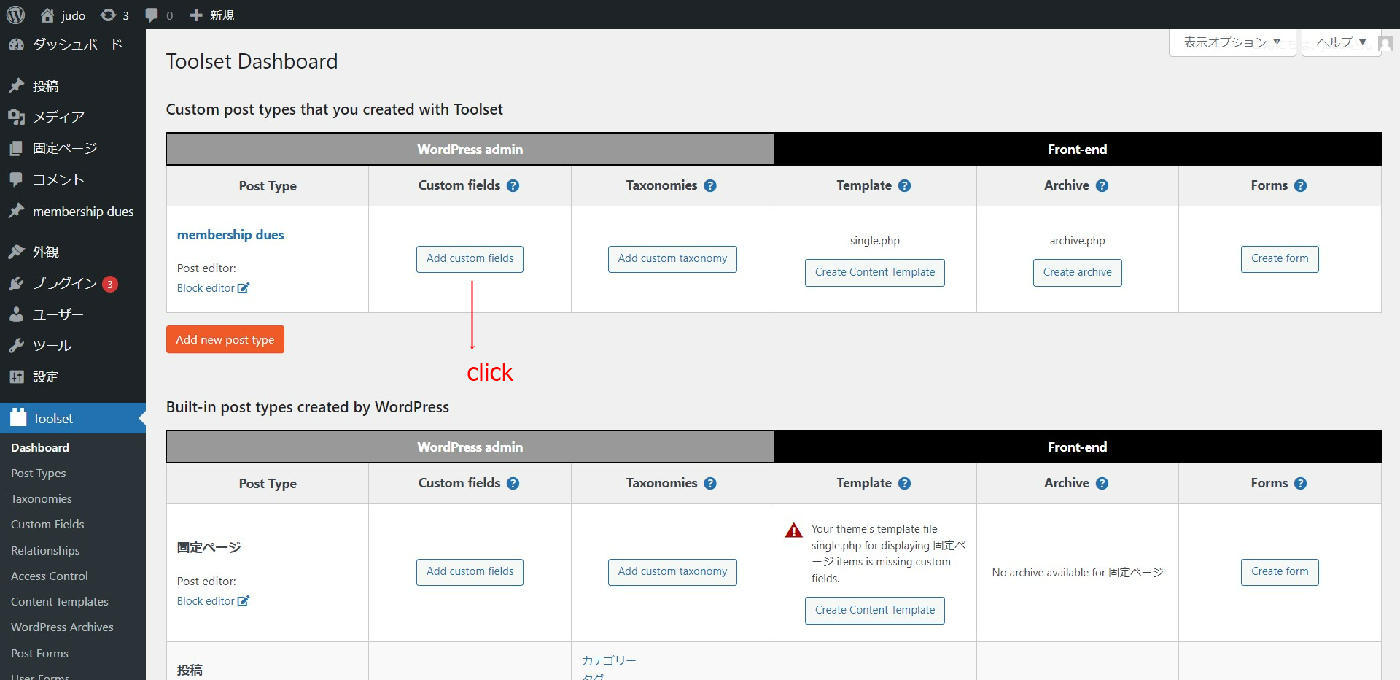Click the membership dues pushpin icon
This screenshot has height=680, width=1400.
coord(17,211)
